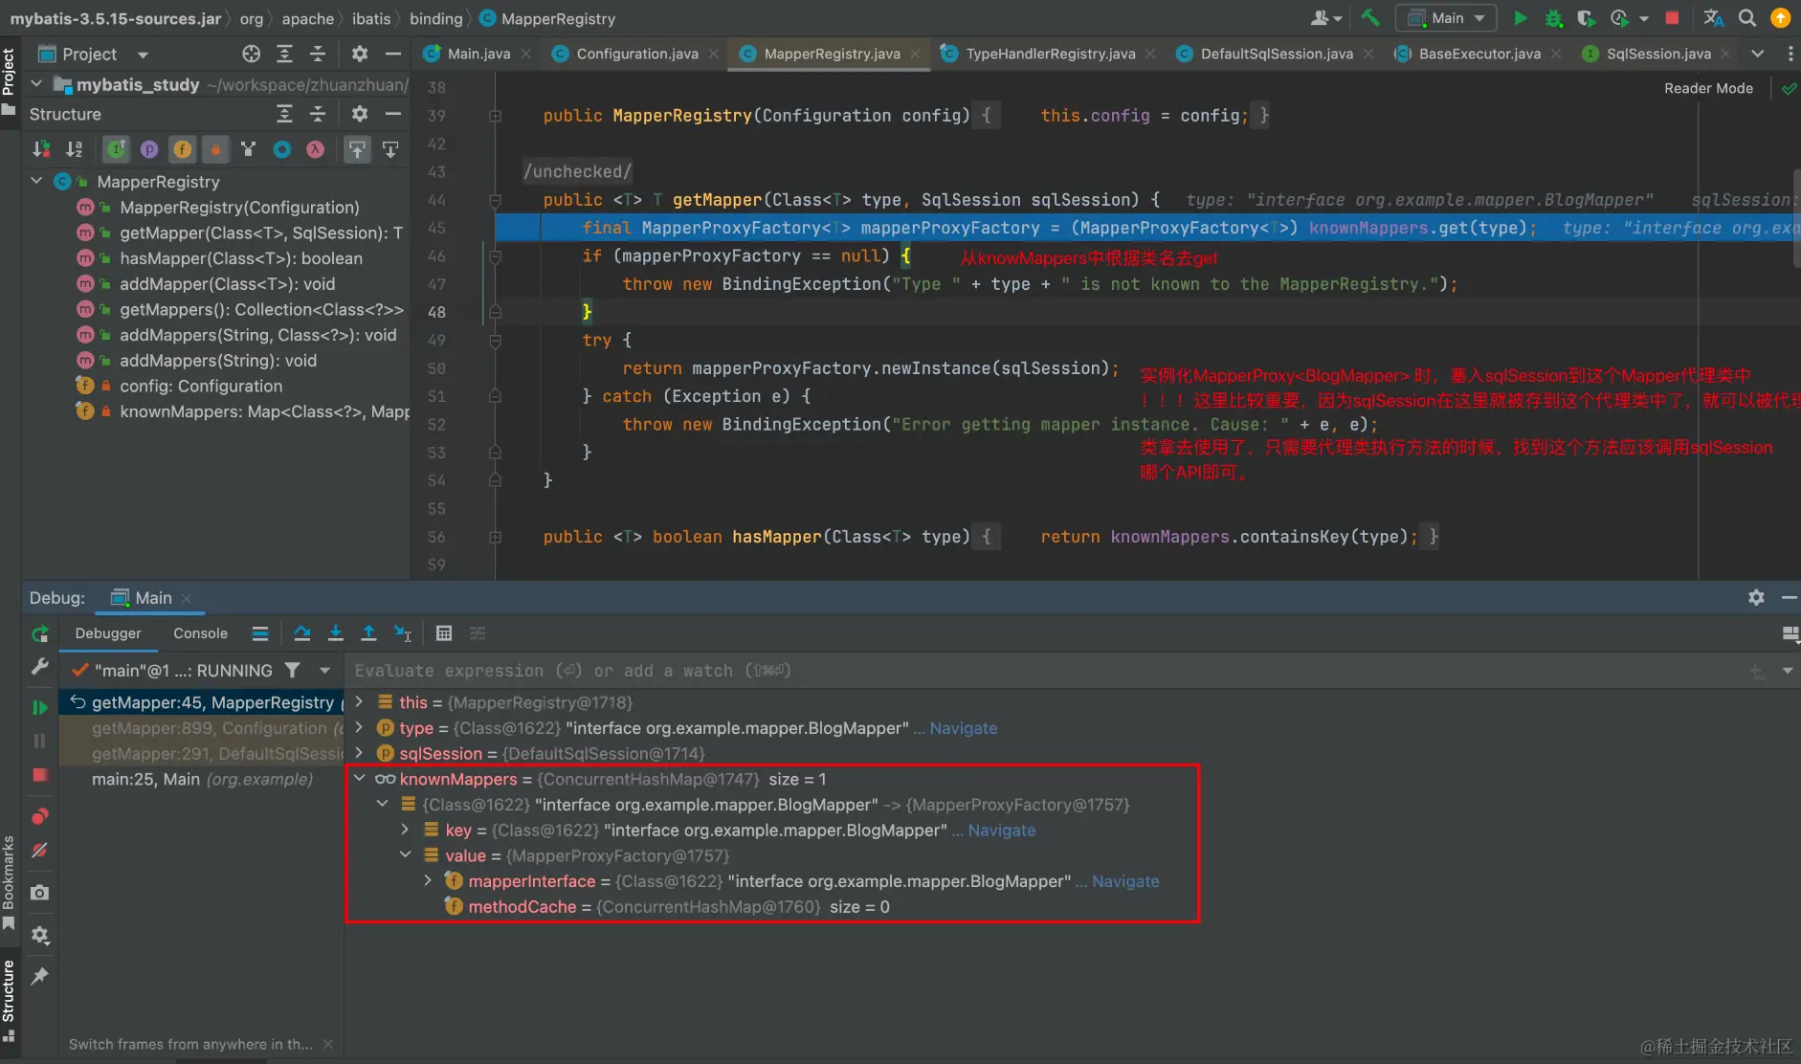Build the project with the hammer icon
Screen dimensions: 1801x1064
1370,18
